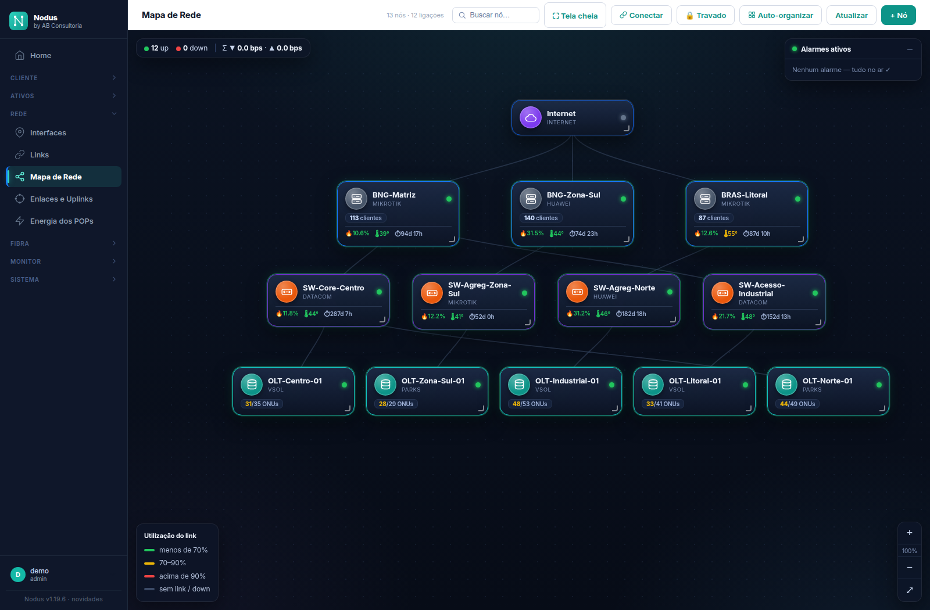
Task: Click the SW-Agreg-Norte switch icon
Action: [x=577, y=292]
